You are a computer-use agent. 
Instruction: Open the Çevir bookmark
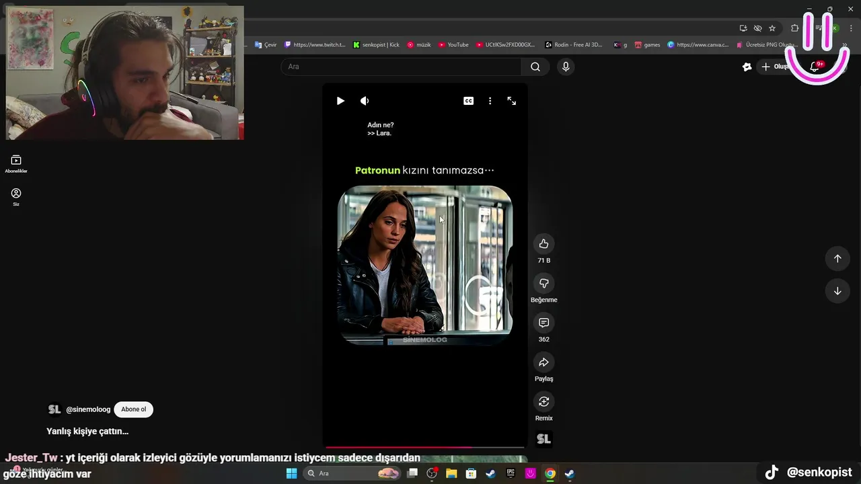pyautogui.click(x=266, y=45)
